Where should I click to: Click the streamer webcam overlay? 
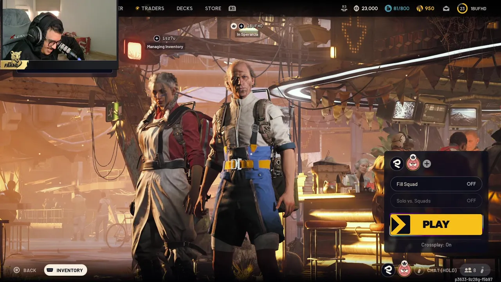[59, 34]
